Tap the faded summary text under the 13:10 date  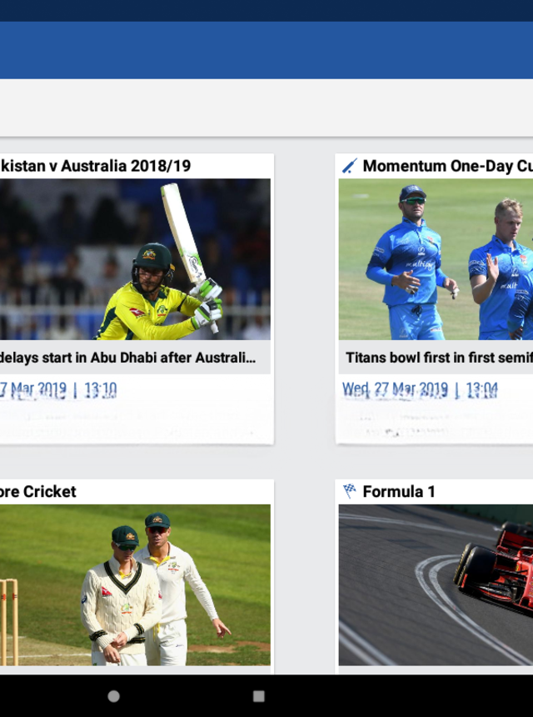coord(132,423)
